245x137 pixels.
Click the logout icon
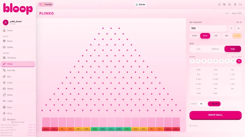(x=240, y=5)
